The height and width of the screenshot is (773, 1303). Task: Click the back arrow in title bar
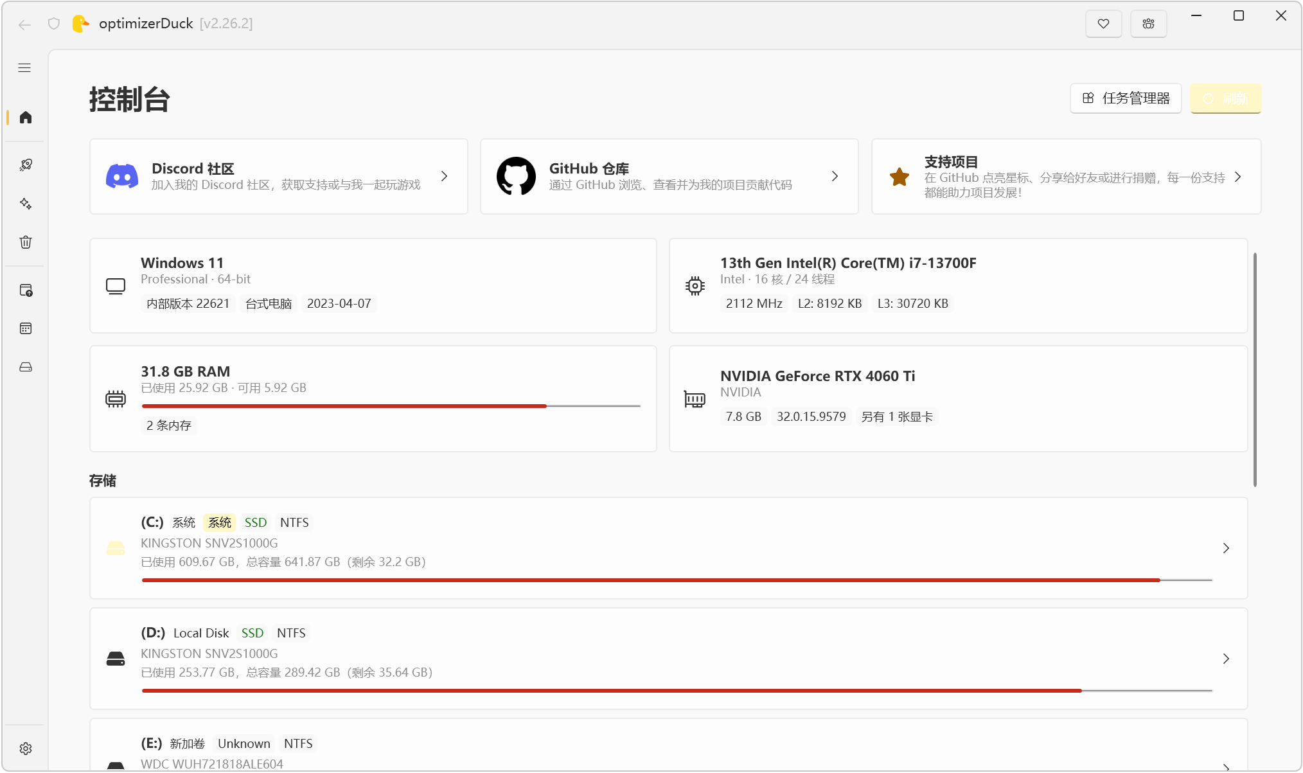click(24, 24)
